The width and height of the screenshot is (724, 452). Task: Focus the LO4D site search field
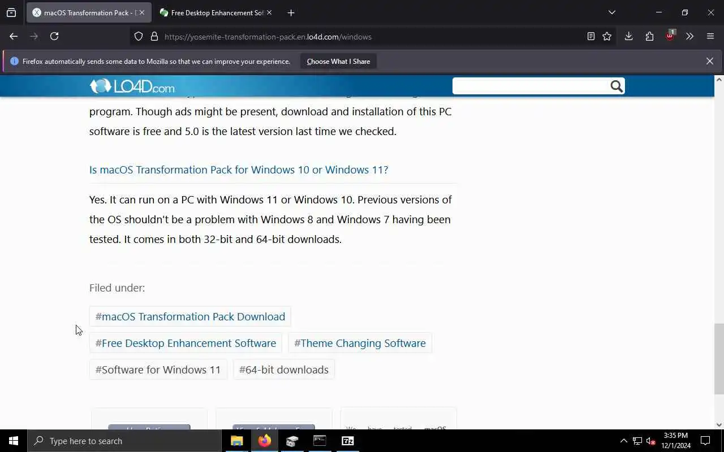click(x=531, y=86)
